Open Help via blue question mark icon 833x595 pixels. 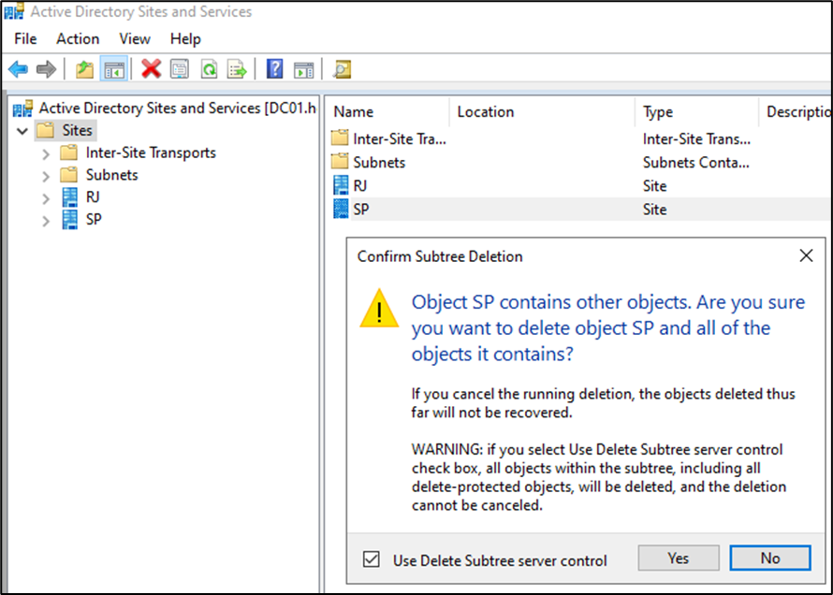point(274,69)
